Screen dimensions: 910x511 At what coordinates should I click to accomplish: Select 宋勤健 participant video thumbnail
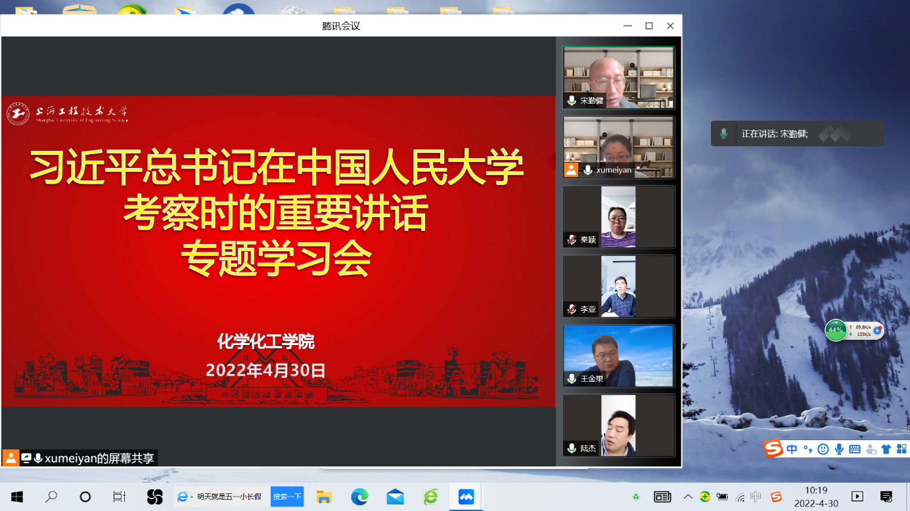coord(618,77)
